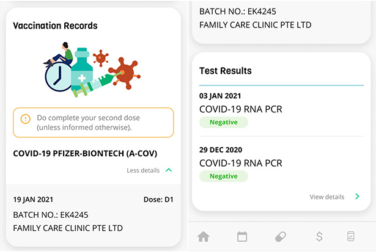
Task: Open the calendar appointments icon
Action: click(242, 237)
